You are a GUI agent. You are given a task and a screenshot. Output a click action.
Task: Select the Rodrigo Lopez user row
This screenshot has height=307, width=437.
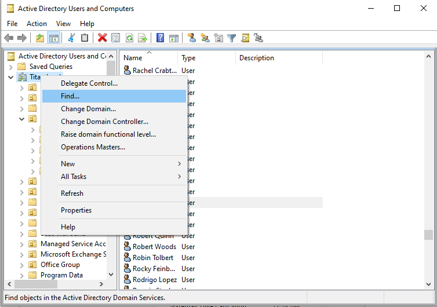coord(223,280)
